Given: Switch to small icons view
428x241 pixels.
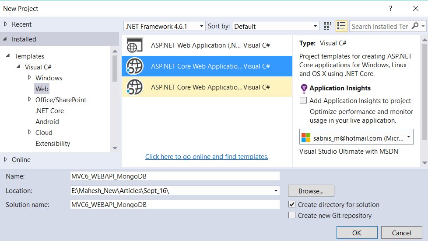Looking at the screenshot, I should coord(327,26).
